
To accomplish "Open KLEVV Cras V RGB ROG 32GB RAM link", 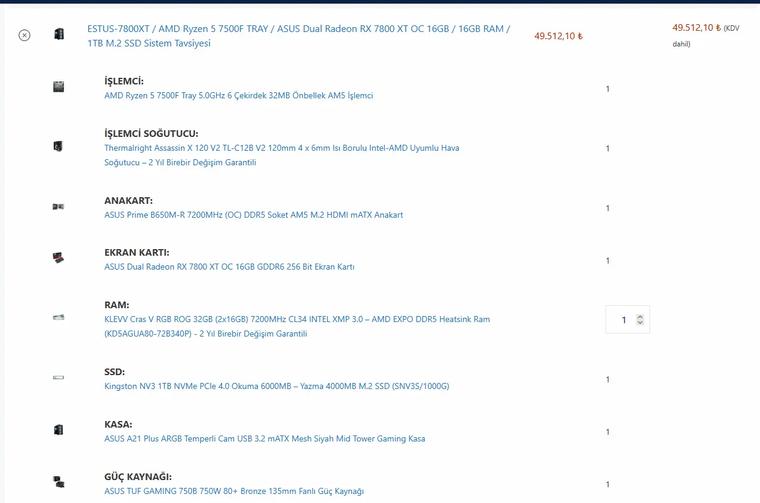I will pos(297,326).
